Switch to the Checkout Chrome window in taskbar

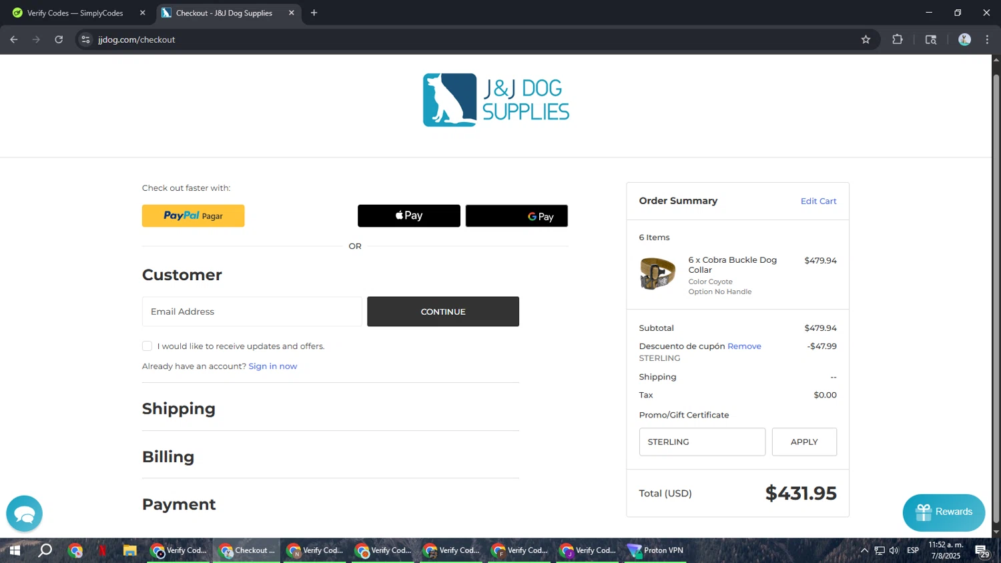point(247,550)
